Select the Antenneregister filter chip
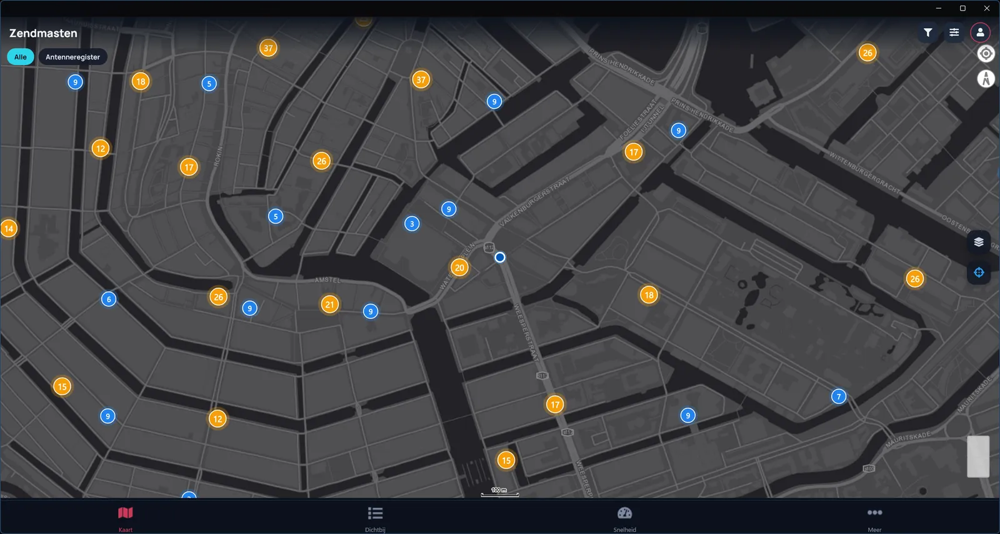 pos(72,57)
